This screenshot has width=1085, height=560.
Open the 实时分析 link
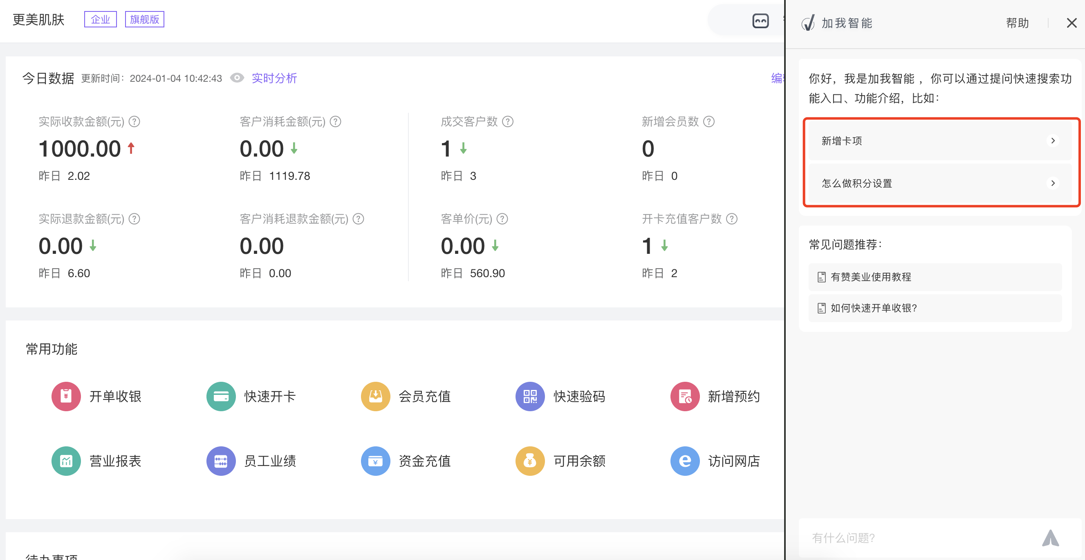click(x=274, y=78)
